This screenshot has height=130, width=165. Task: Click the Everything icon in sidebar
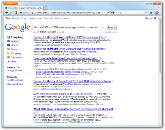pyautogui.click(x=9, y=37)
